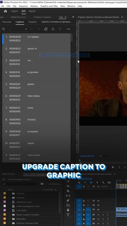Viewport: 127px width, 226px height.
Task: Click the Color Matte violet label swatch
Action: click(x=5, y=210)
